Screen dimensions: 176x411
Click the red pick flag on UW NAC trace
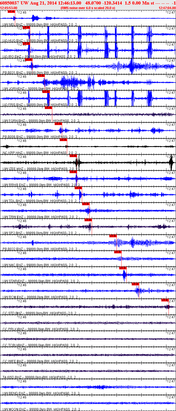(118, 252)
